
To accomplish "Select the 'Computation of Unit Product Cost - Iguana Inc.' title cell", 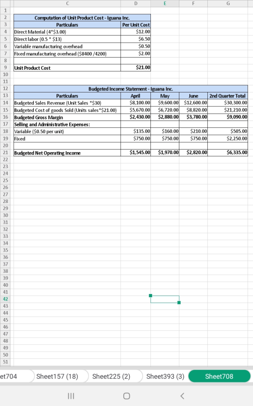I will click(x=82, y=18).
